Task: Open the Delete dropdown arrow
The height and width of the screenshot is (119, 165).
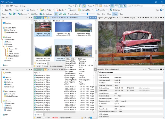Action: (65, 10)
